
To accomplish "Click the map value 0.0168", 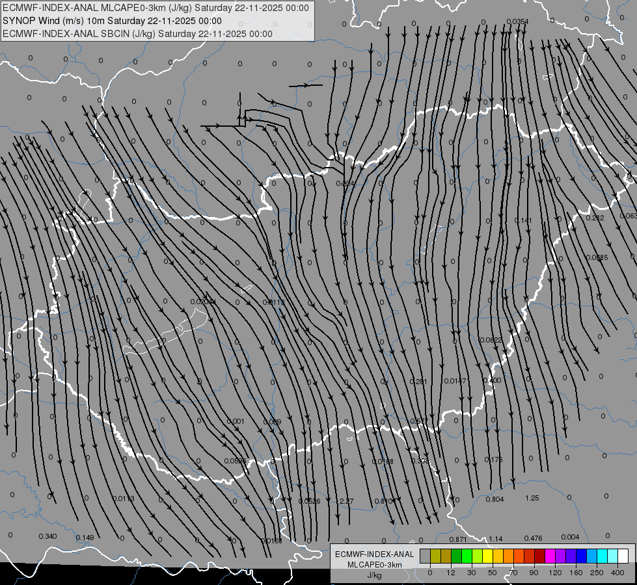I will coord(383,461).
